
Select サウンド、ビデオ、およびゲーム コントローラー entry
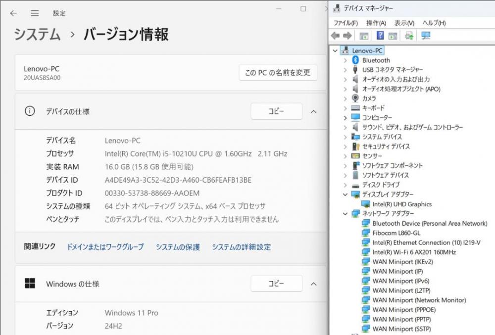tap(412, 127)
